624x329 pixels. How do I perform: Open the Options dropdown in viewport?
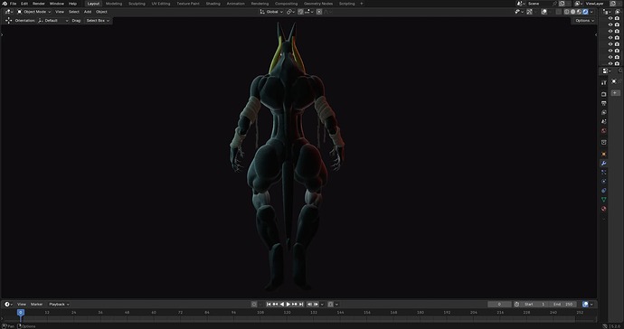584,20
